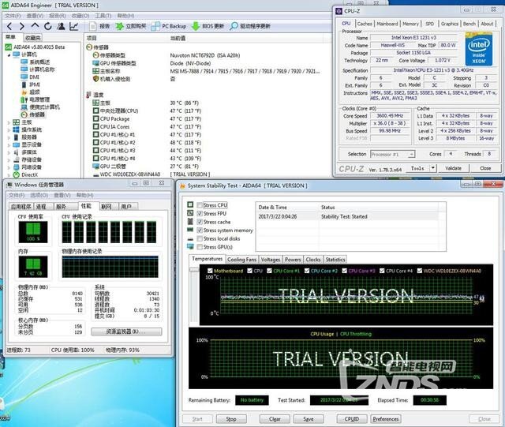Click the CPUID button

click(x=352, y=419)
